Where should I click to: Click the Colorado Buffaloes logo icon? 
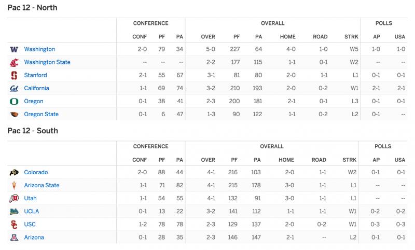tap(14, 173)
